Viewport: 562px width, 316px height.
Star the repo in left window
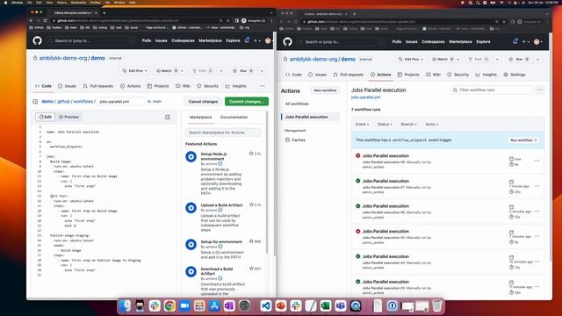[243, 71]
